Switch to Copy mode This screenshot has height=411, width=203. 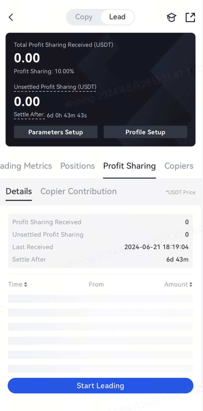(x=84, y=17)
